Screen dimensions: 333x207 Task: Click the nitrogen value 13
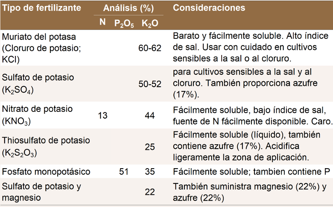[x=102, y=115]
